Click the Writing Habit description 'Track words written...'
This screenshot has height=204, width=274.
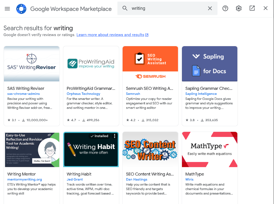(90, 189)
